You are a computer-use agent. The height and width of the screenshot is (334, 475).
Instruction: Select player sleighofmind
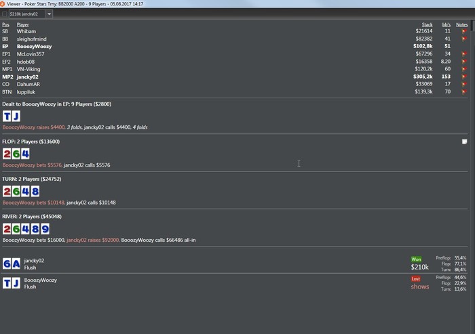click(x=31, y=39)
